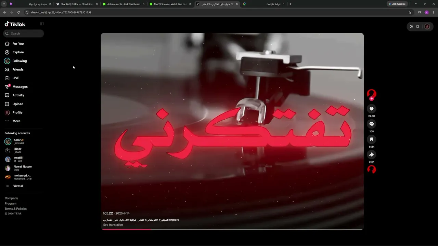Collapse the TikTok sidebar panel
The width and height of the screenshot is (438, 246).
tap(42, 24)
